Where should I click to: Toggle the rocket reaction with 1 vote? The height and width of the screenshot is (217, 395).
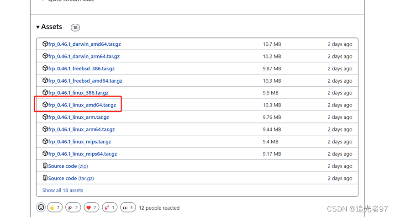pos(110,207)
